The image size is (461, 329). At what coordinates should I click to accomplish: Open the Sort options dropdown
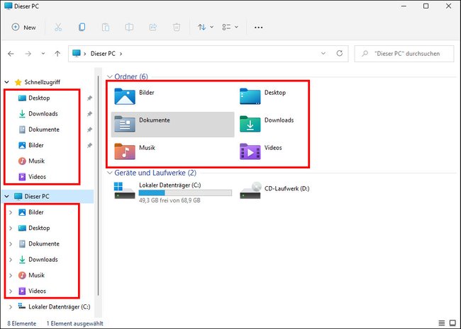(x=205, y=28)
